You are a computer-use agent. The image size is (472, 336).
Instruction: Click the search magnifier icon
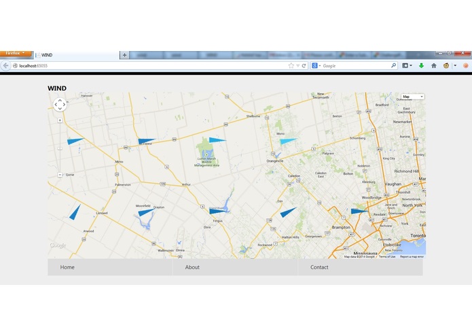[393, 65]
